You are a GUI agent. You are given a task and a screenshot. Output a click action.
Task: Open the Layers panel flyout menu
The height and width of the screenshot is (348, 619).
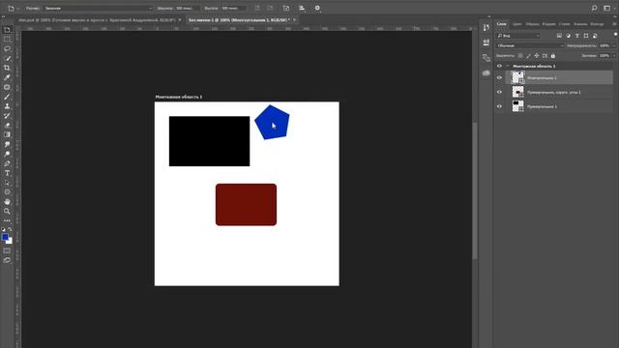click(x=615, y=24)
